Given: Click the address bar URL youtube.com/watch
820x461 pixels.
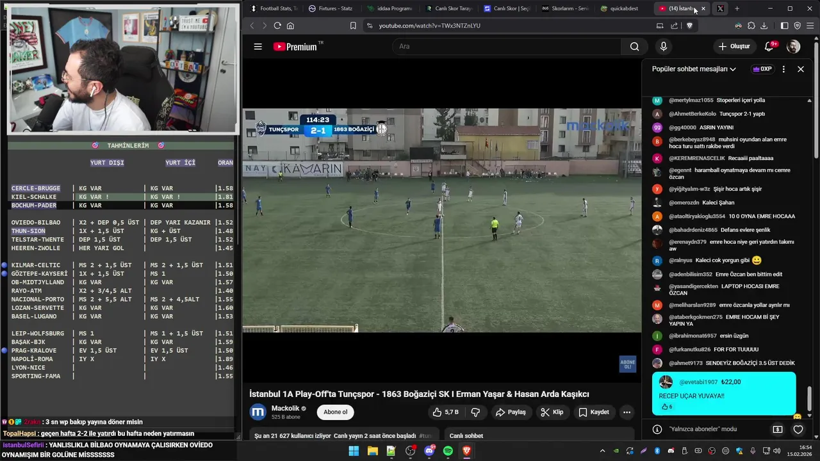Looking at the screenshot, I should 429,26.
